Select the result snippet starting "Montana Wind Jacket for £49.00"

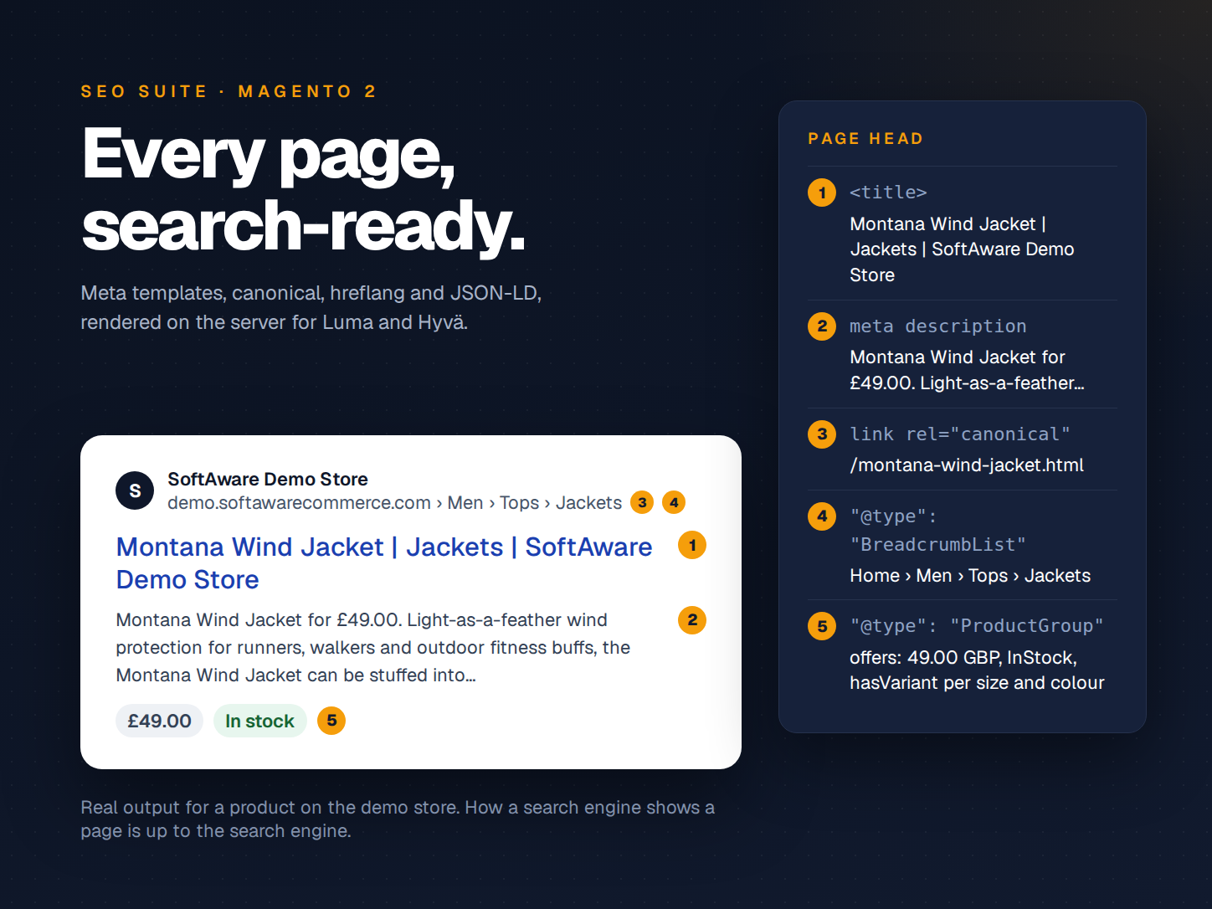pyautogui.click(x=373, y=648)
